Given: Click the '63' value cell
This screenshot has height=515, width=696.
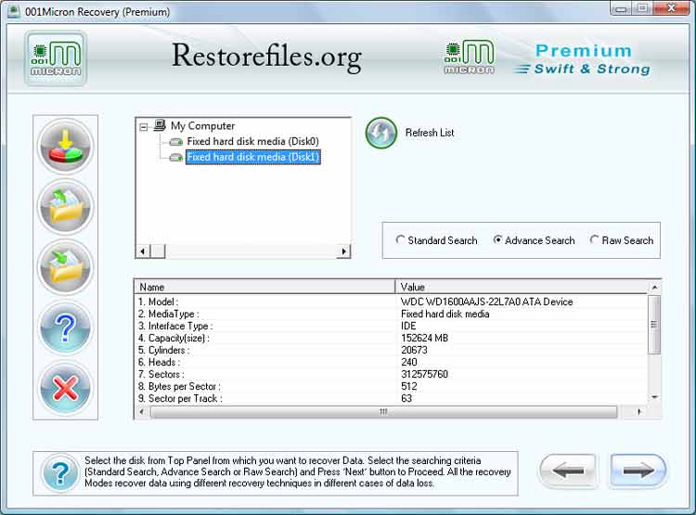Looking at the screenshot, I should pos(406,398).
